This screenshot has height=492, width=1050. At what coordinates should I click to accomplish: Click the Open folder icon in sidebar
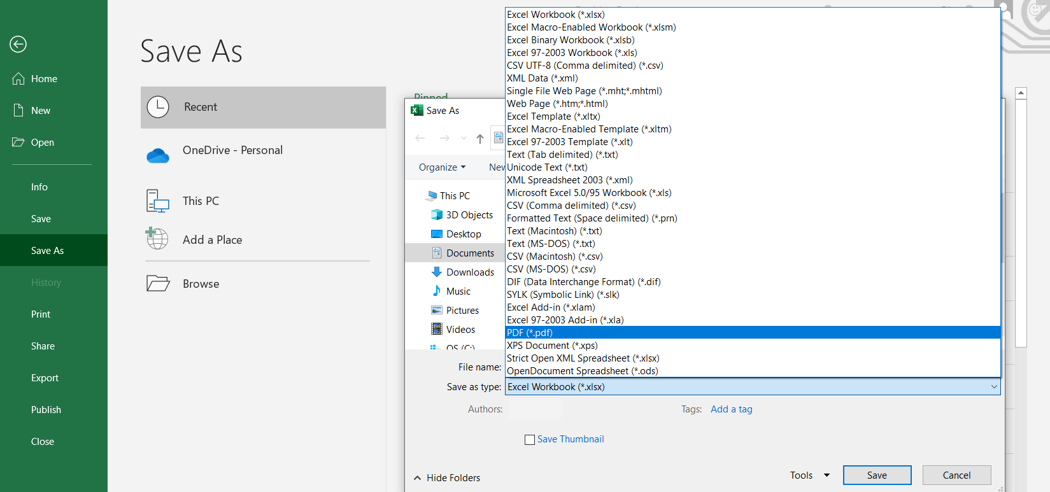(x=18, y=142)
